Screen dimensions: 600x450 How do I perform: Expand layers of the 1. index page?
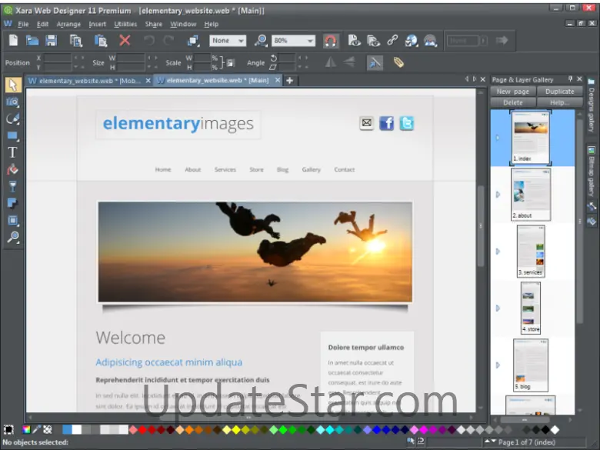tap(498, 138)
